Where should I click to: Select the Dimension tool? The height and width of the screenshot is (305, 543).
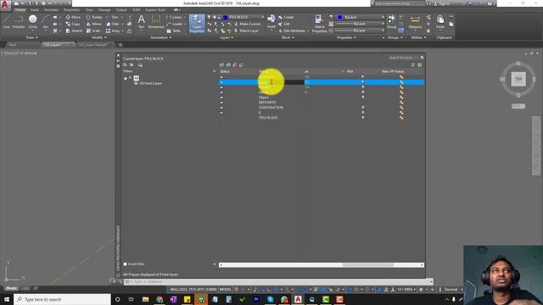156,21
